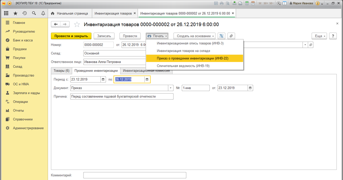This screenshot has width=343, height=180.
Task: Click the Комментарий input field
Action: 135,175
